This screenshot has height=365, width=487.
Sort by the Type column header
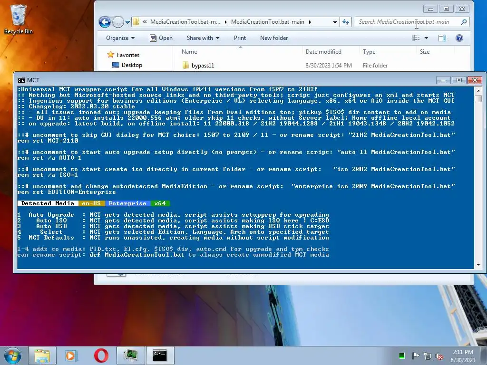(369, 52)
